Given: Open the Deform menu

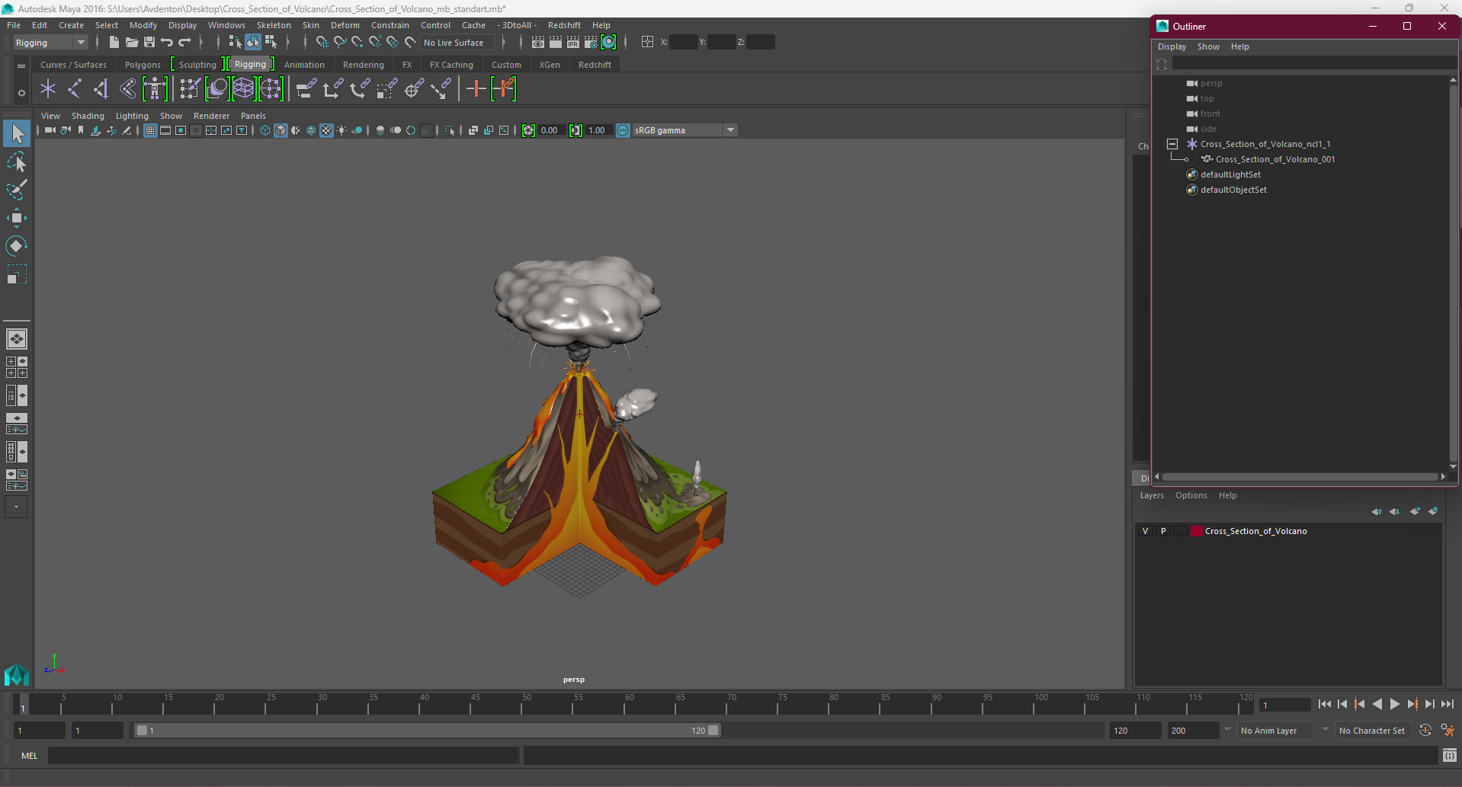Looking at the screenshot, I should [345, 25].
